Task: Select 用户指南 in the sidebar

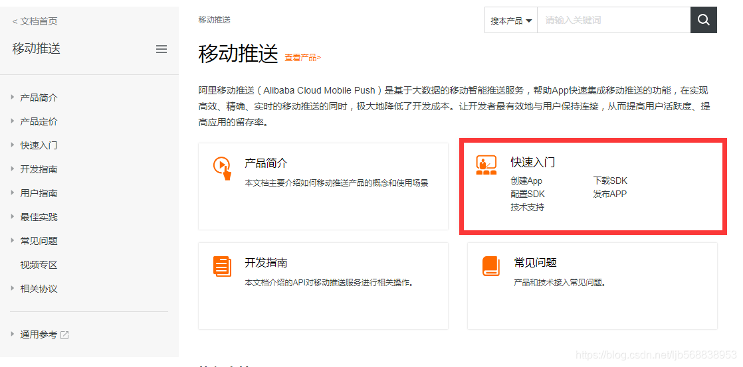Action: [39, 193]
